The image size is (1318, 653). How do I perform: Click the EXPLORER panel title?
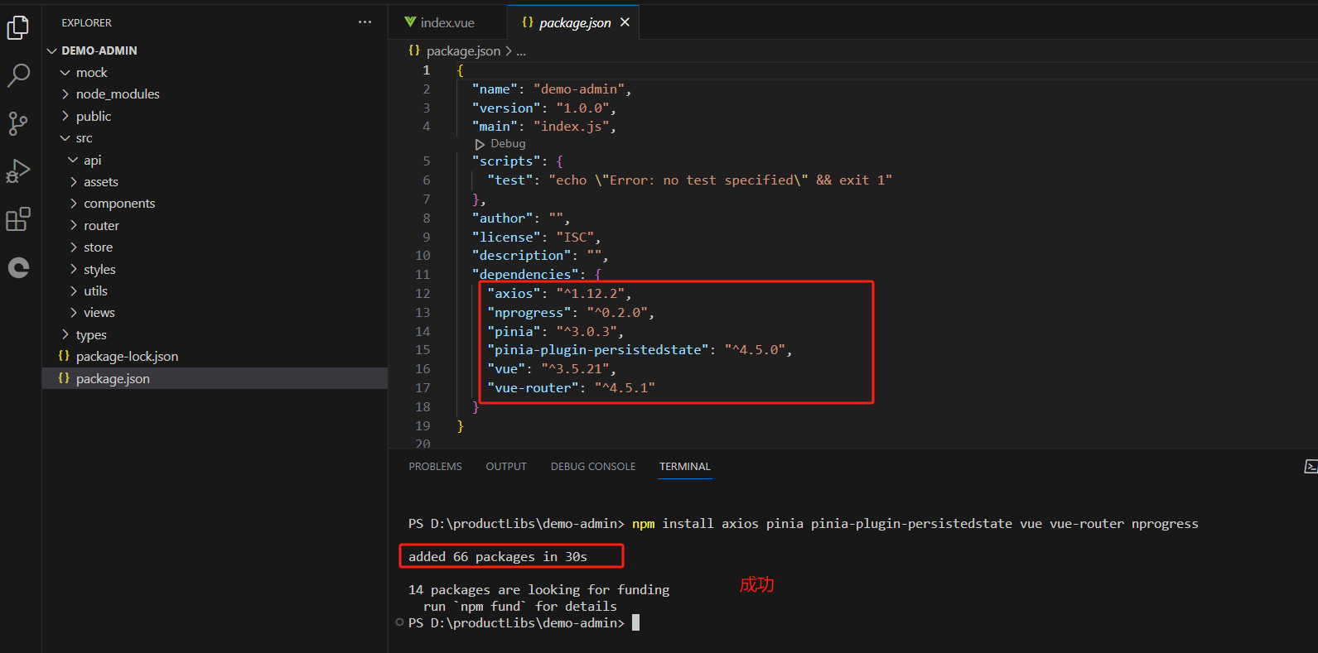[x=86, y=23]
